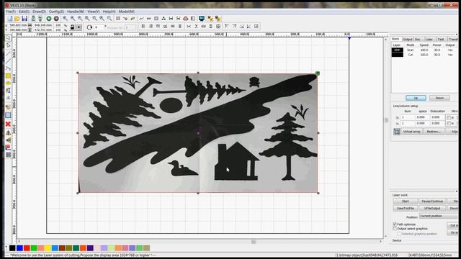Pick the blue color swatch in the palette

point(19,248)
